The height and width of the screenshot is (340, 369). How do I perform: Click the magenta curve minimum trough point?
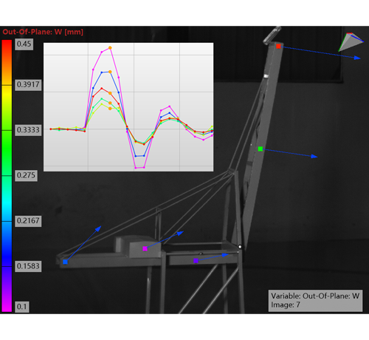pyautogui.click(x=136, y=168)
